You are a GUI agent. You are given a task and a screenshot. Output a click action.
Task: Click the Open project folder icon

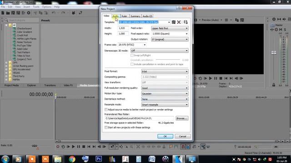8,13
